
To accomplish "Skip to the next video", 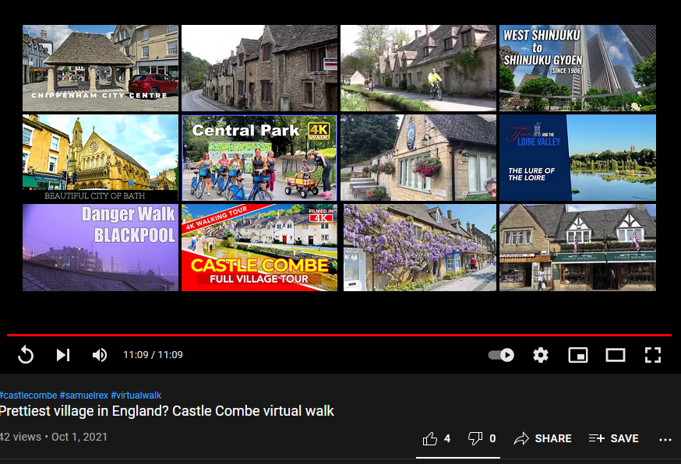I will point(63,355).
